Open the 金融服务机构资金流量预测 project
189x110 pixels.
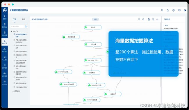click(20, 73)
